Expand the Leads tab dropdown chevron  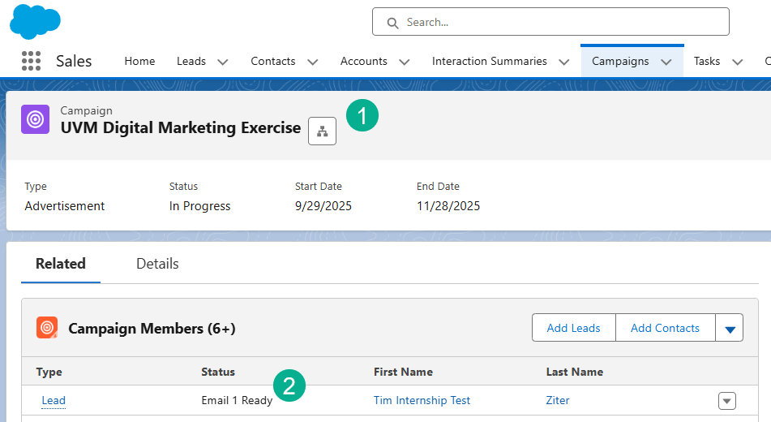[x=223, y=62]
